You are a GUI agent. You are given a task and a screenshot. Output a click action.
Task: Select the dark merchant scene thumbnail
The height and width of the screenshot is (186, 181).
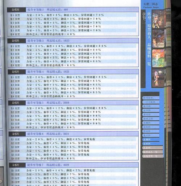tap(158, 39)
